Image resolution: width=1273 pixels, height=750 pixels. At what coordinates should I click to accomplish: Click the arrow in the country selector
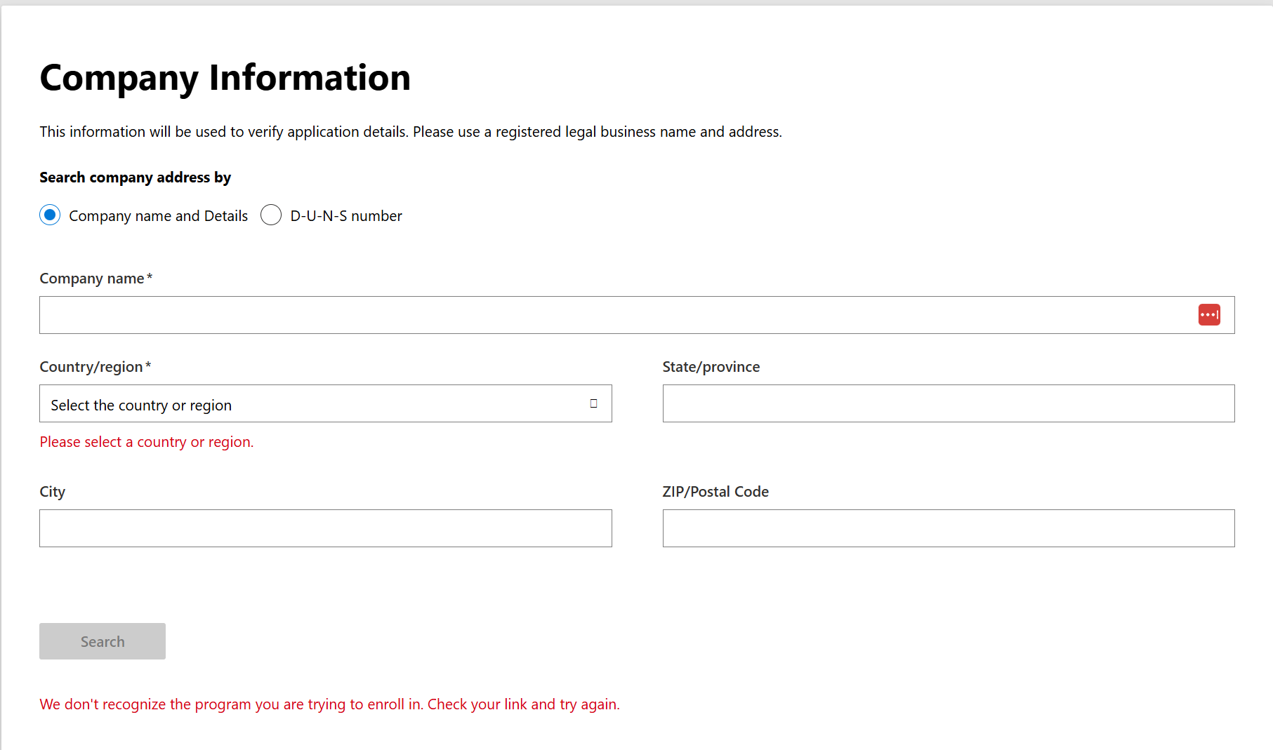(593, 404)
